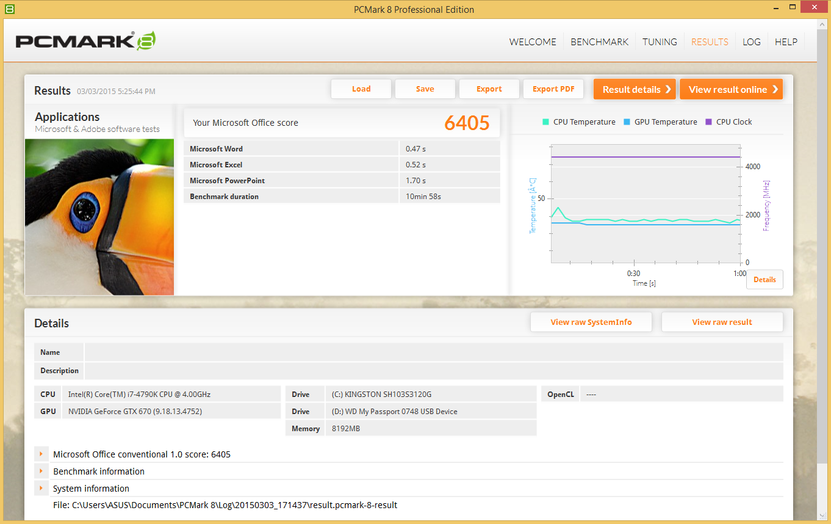Image resolution: width=831 pixels, height=524 pixels.
Task: Click the results timestamp 03/03/2015 5:25:44 PM
Action: coord(116,92)
